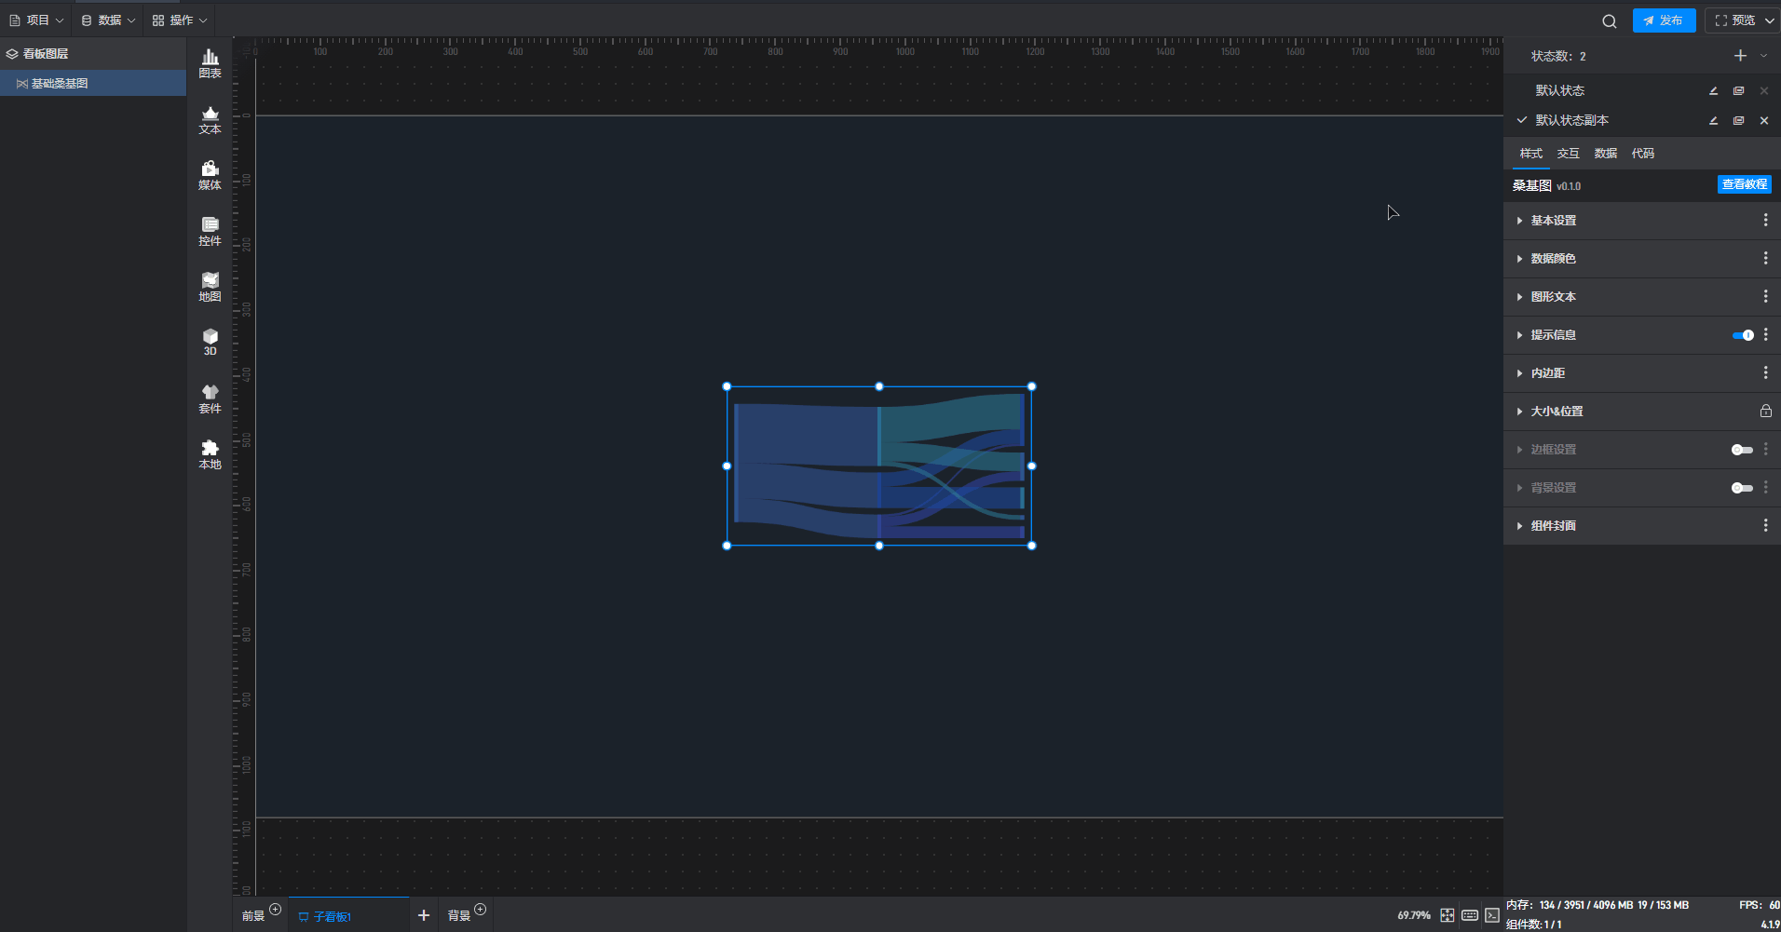Click the search magnifier icon
The image size is (1781, 932).
point(1609,20)
